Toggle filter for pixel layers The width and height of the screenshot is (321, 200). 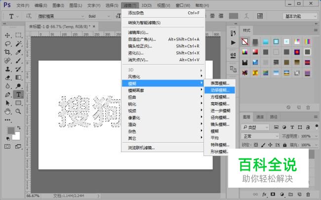(x=276, y=127)
